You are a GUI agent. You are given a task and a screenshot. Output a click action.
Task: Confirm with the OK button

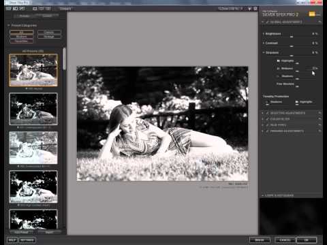tap(307, 240)
